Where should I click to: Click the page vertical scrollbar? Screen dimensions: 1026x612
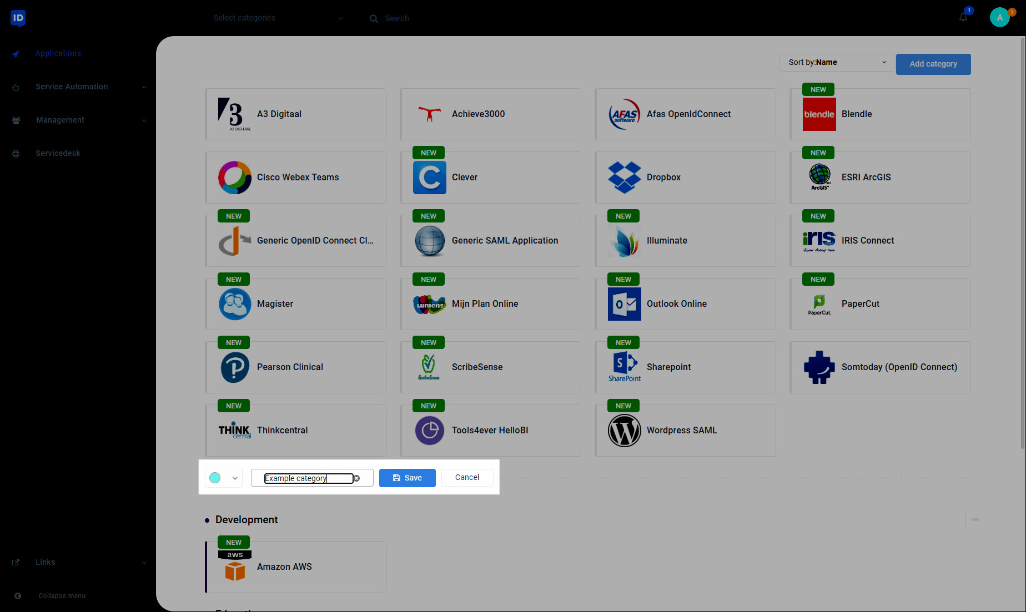1023,244
